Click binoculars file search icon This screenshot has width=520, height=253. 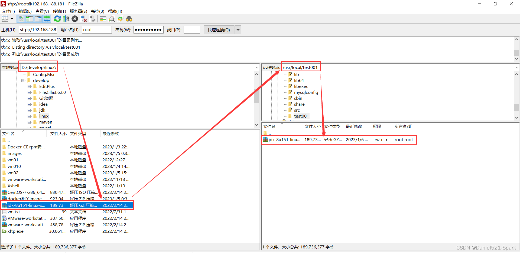point(129,19)
